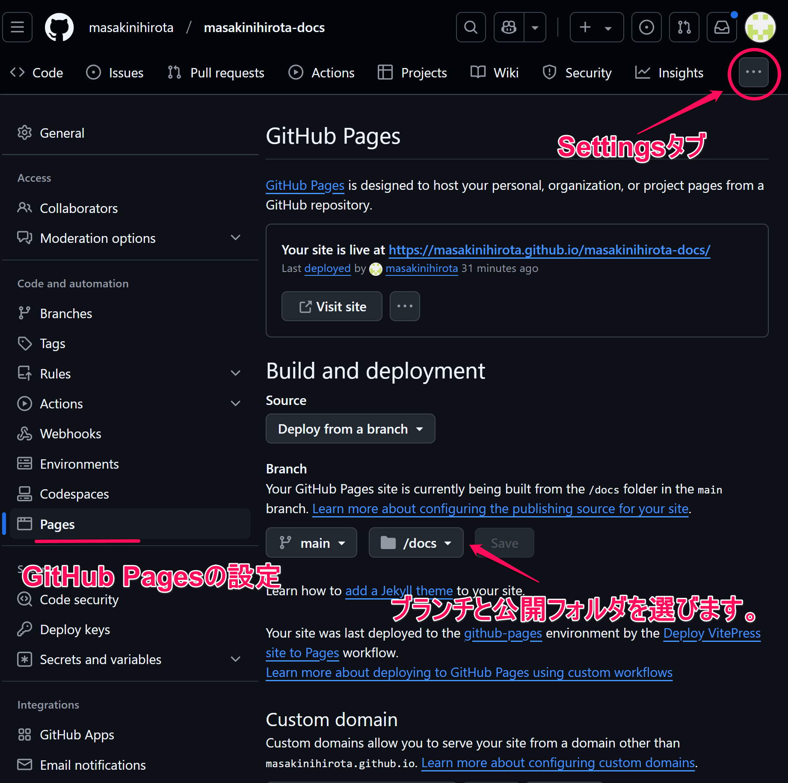Open the notifications inbox icon
The height and width of the screenshot is (783, 788).
[x=722, y=27]
